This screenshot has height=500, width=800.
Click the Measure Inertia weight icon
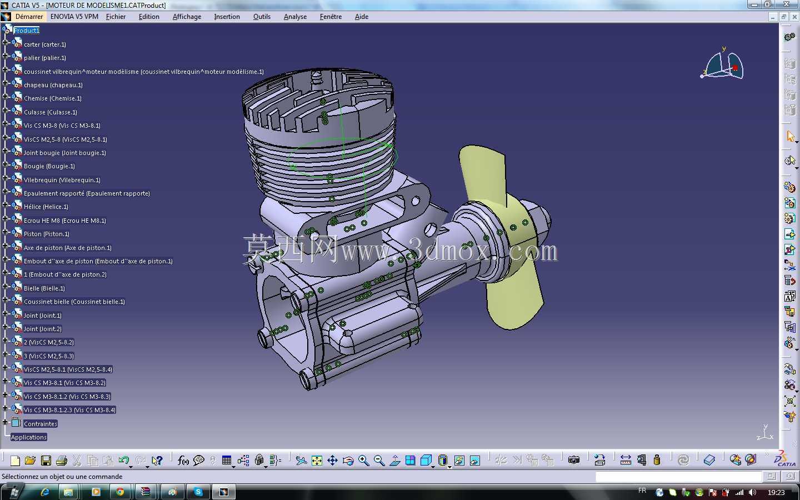pyautogui.click(x=657, y=460)
